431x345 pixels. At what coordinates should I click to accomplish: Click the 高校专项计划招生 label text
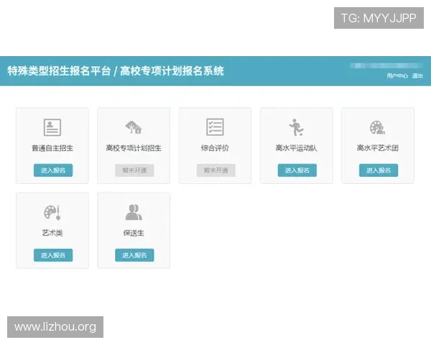[x=134, y=148]
